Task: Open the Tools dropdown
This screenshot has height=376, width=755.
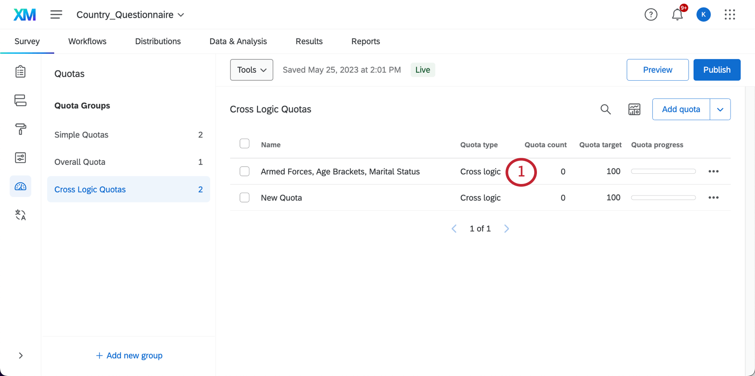Action: click(251, 70)
